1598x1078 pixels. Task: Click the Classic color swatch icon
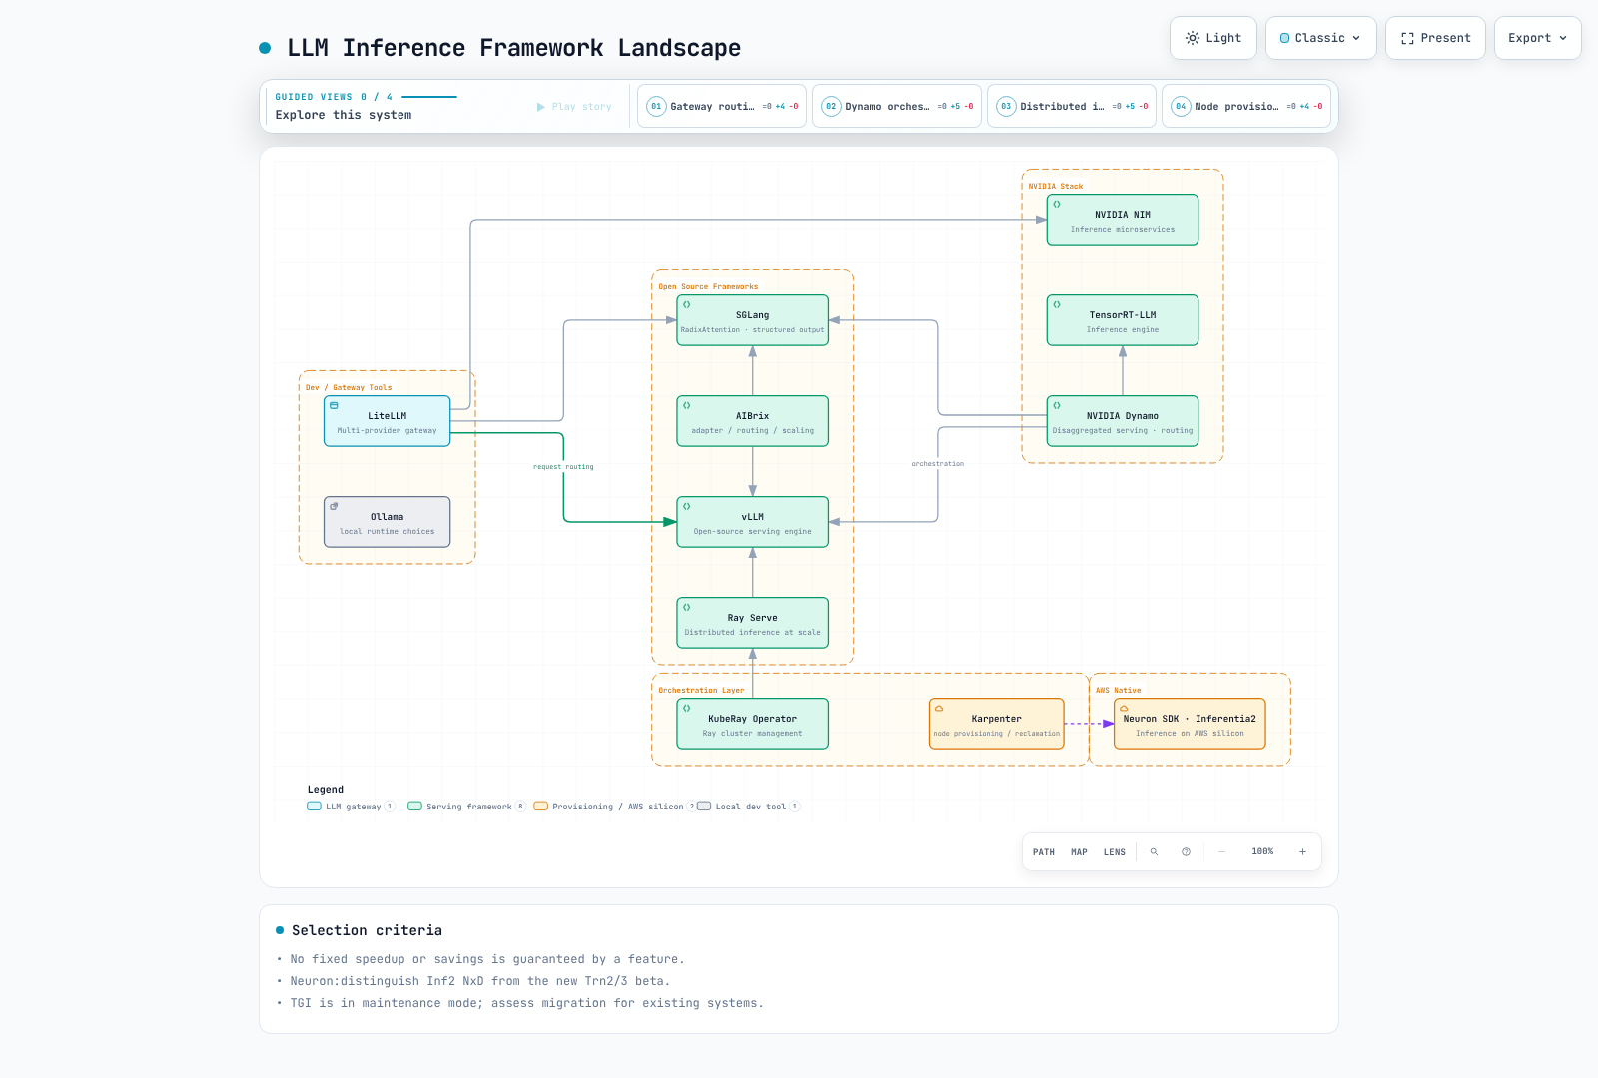coord(1284,38)
